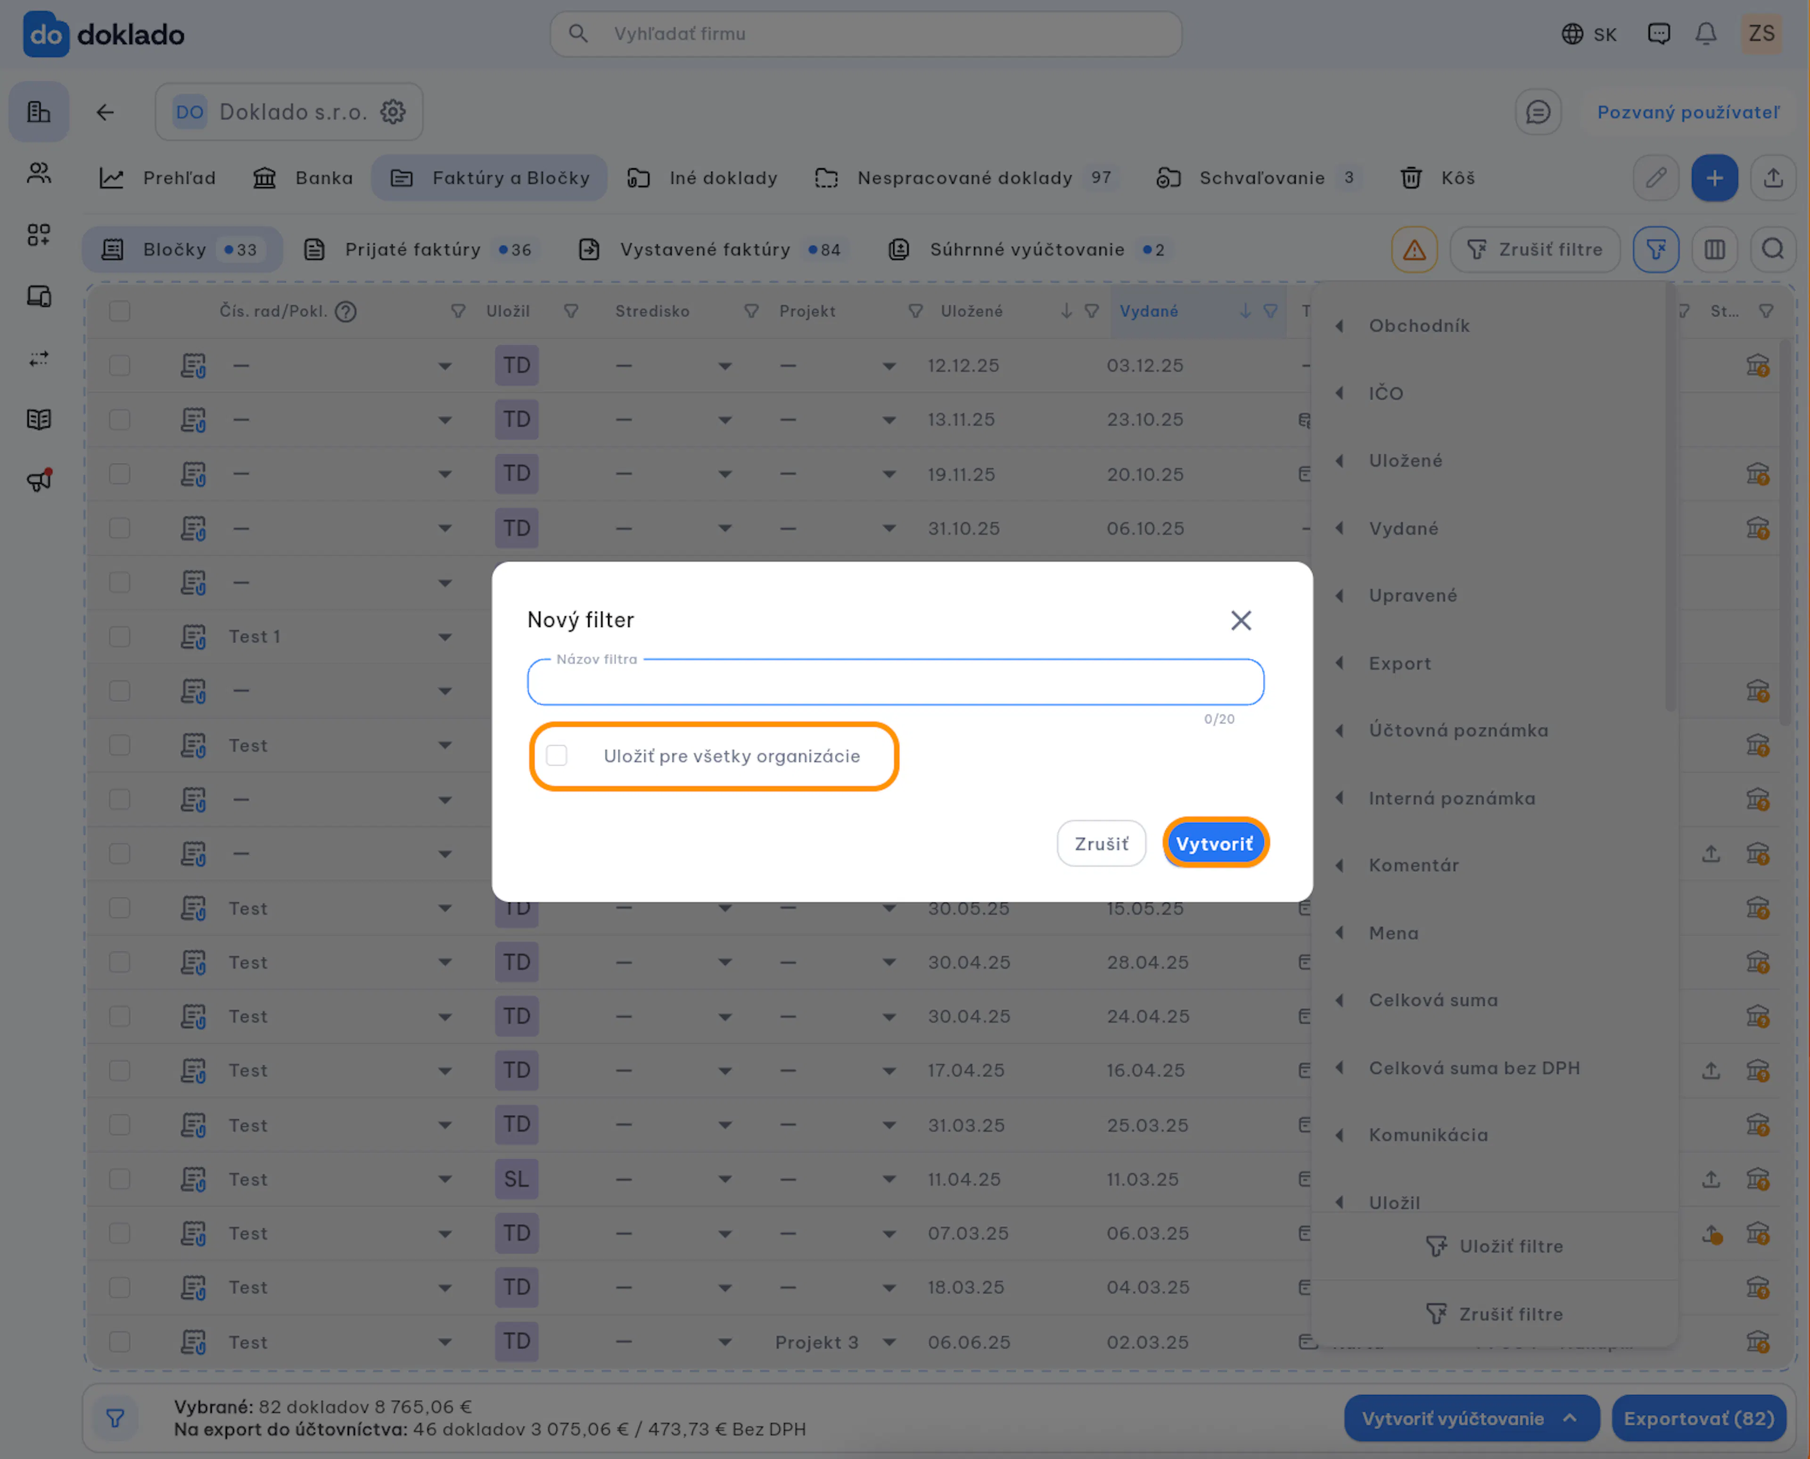Click the Názov filtra input field

point(895,681)
